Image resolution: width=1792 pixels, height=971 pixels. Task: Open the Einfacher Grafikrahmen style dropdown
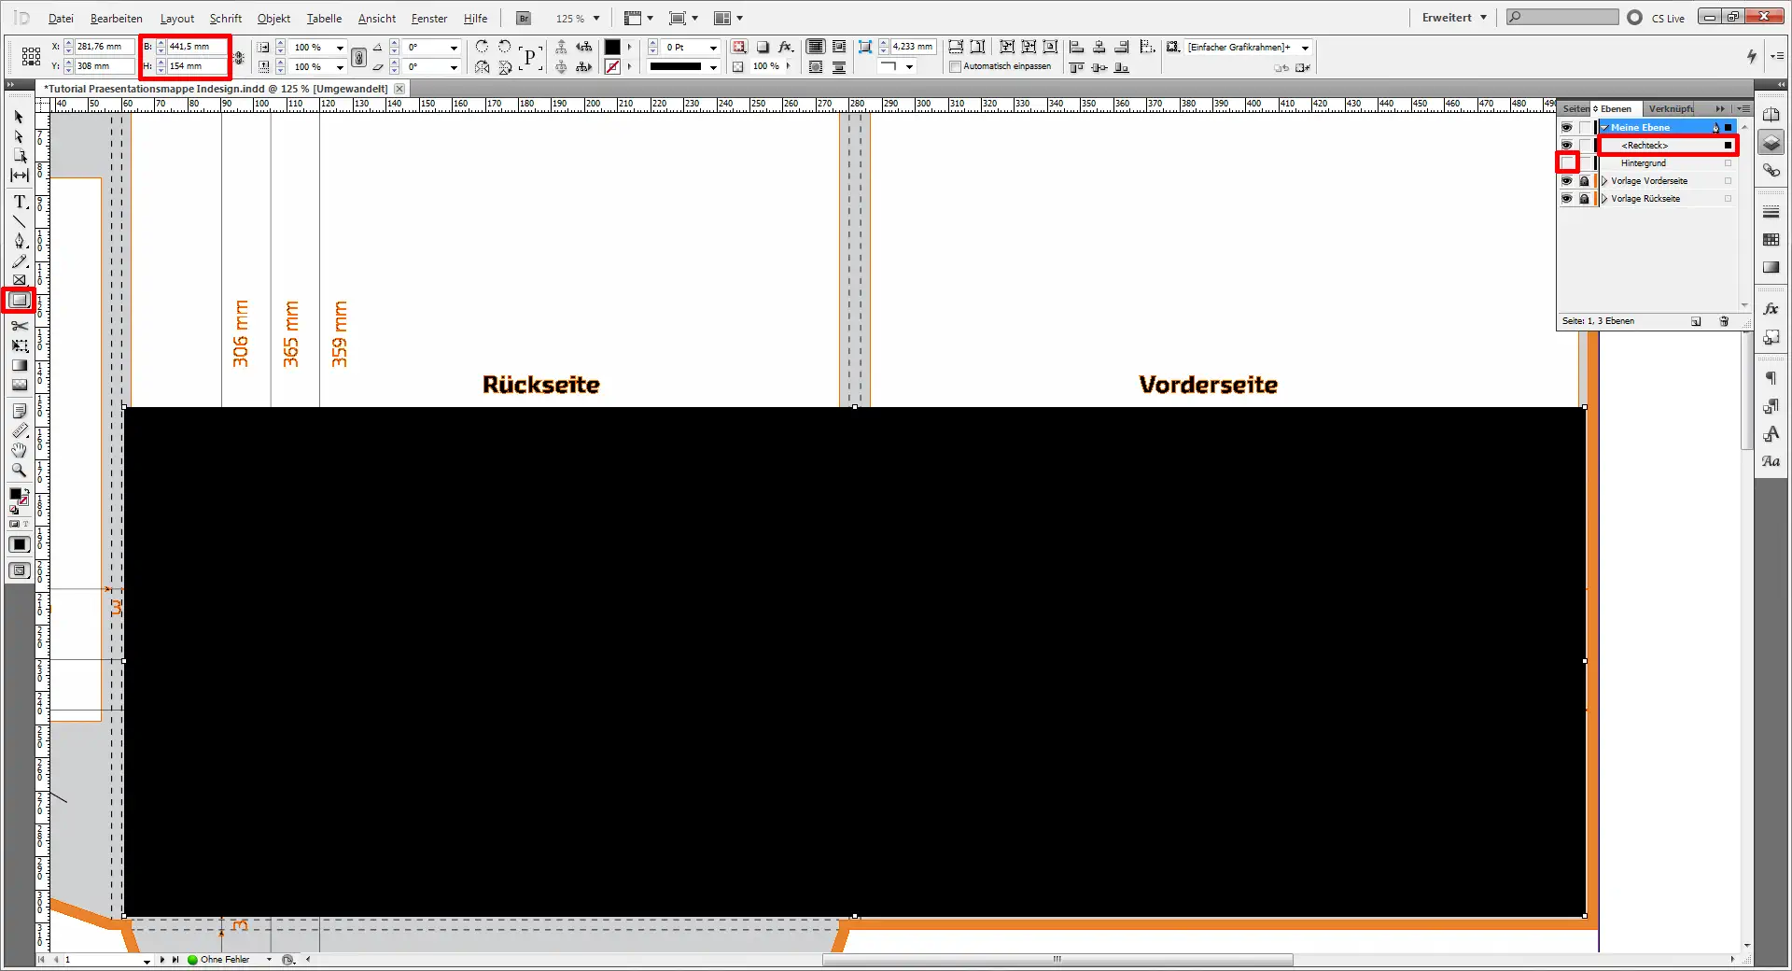point(1305,47)
